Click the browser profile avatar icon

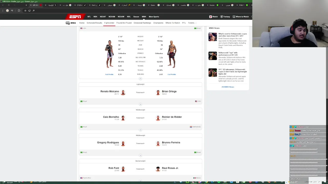[7, 10]
